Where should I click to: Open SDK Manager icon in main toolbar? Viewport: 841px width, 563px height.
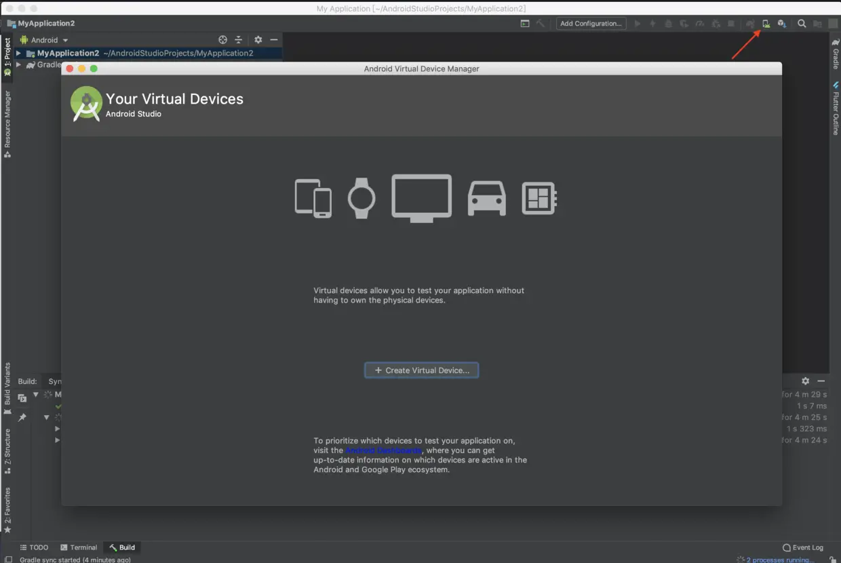click(782, 24)
